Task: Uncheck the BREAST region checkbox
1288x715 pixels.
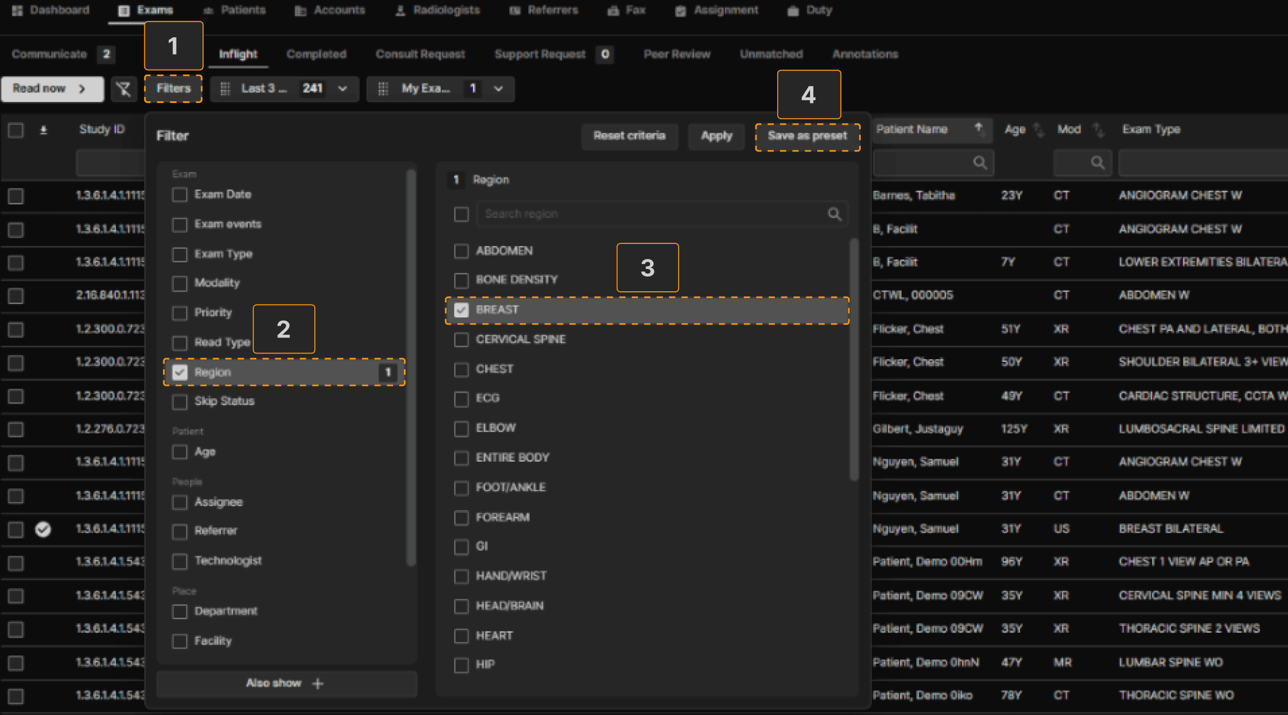Action: coord(461,310)
